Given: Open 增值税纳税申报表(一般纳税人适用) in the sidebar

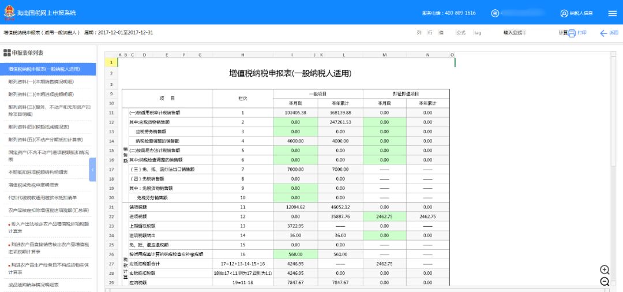Looking at the screenshot, I should pyautogui.click(x=48, y=69).
